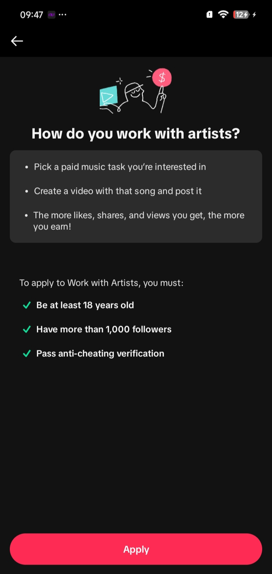Tap the pink dollar coin illustration
This screenshot has width=272, height=574.
click(162, 78)
